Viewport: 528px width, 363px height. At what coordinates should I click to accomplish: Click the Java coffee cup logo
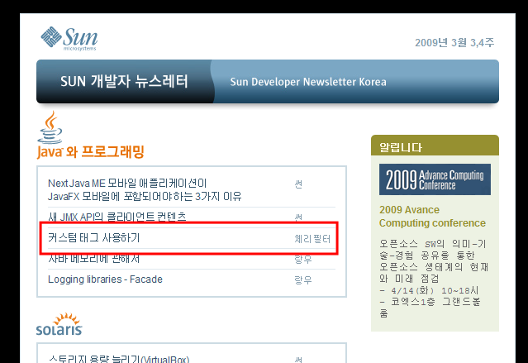pos(50,127)
